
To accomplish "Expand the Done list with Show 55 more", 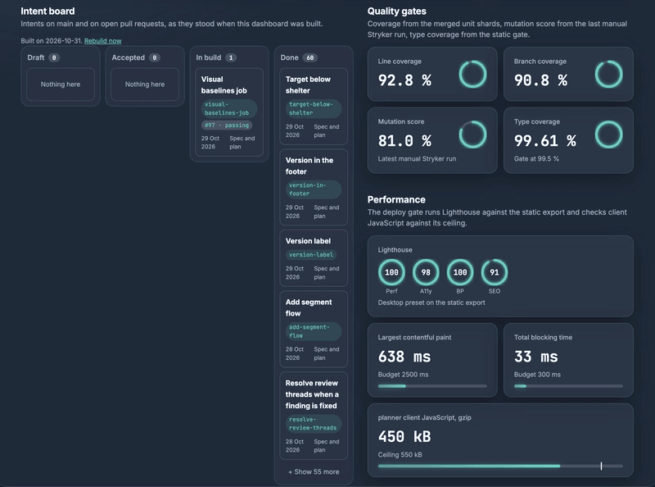I will 314,472.
